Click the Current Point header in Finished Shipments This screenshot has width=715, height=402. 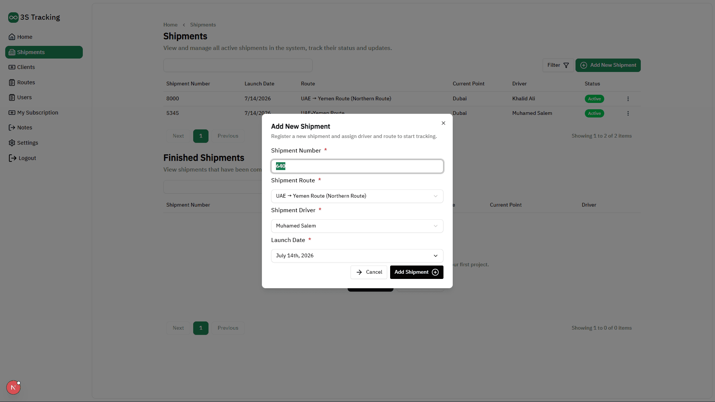[506, 205]
